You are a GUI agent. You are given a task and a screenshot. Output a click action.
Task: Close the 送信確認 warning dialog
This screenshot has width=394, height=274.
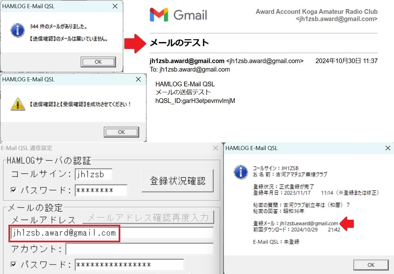click(x=138, y=79)
